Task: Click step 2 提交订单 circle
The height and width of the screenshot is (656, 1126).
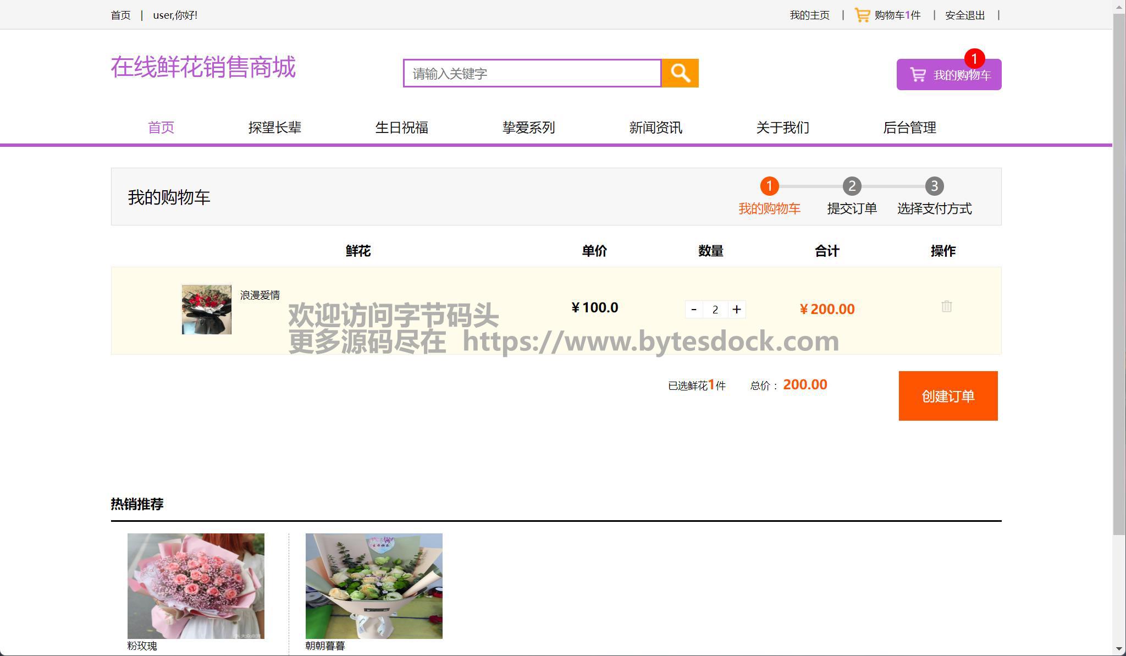Action: [x=852, y=186]
